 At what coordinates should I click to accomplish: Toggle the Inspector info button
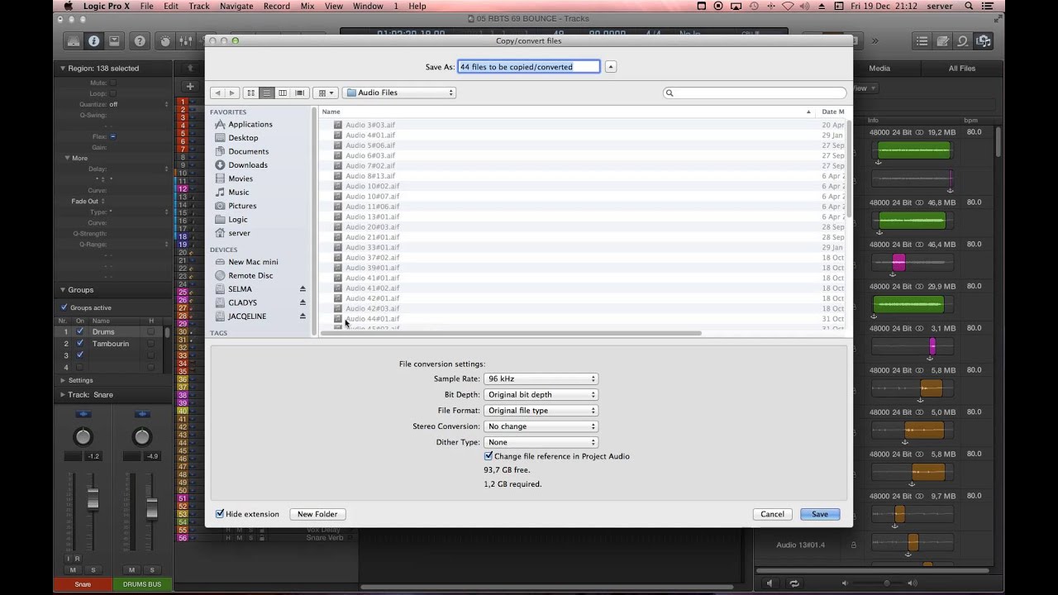93,40
